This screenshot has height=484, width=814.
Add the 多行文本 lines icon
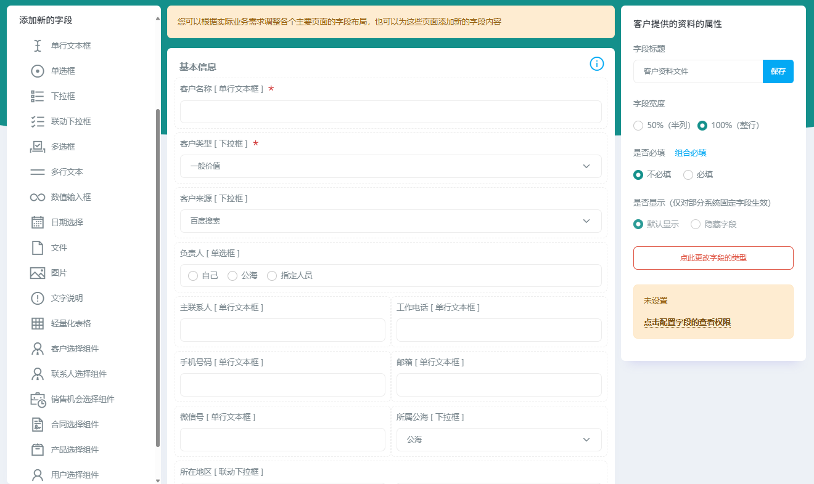coord(38,172)
